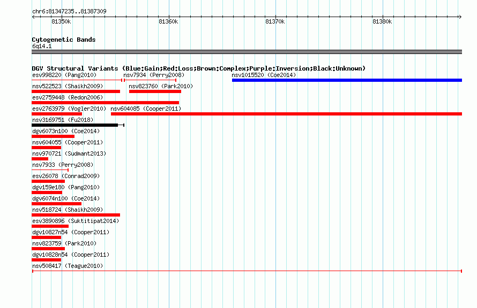Select the nsv604055 (Cooper2011) label

point(68,142)
